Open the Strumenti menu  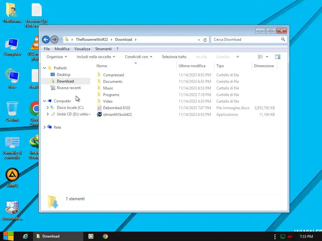103,49
